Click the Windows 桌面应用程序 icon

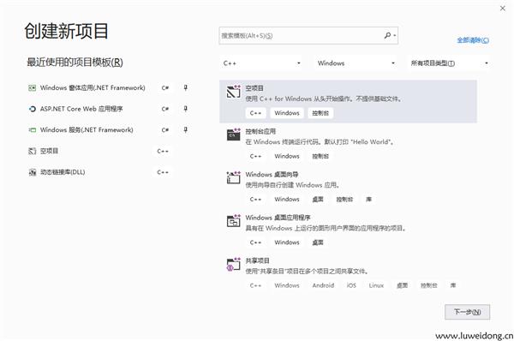pos(233,221)
